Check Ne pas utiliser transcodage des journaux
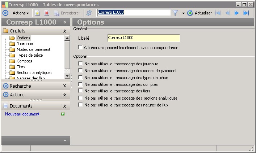256x153 pixels. [x=80, y=64]
